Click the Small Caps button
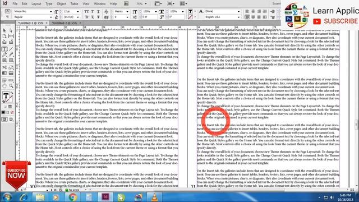This screenshot has height=202, width=359. coord(86,17)
